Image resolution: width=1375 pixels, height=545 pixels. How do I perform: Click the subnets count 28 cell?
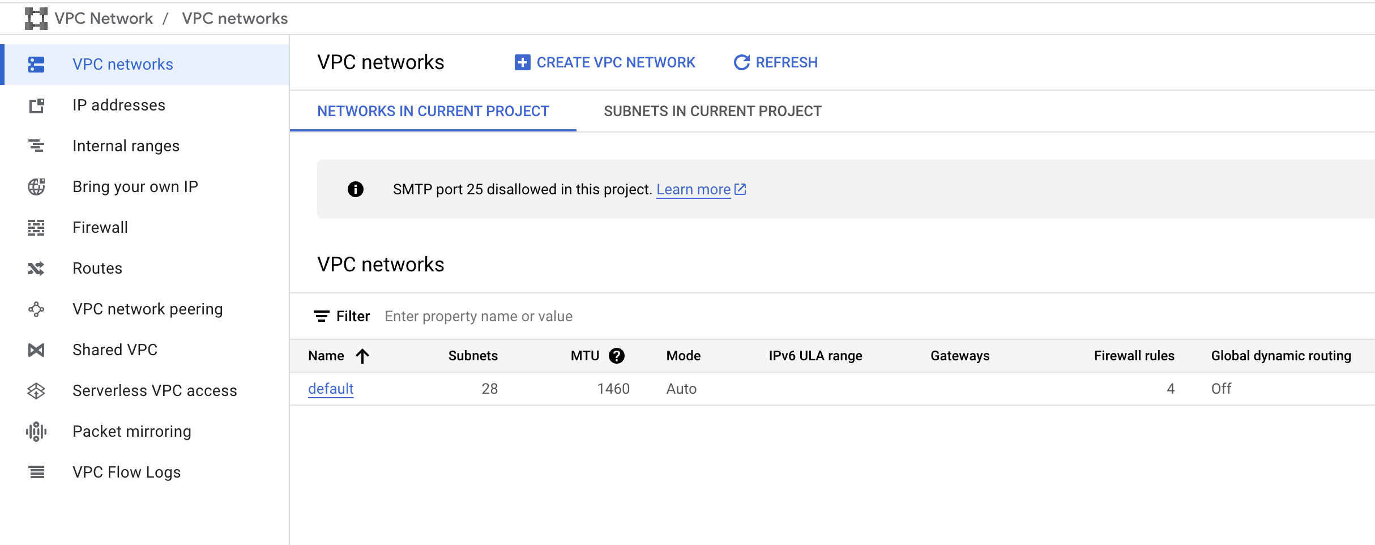(490, 389)
